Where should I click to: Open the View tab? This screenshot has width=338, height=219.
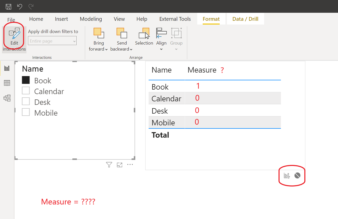tap(119, 19)
